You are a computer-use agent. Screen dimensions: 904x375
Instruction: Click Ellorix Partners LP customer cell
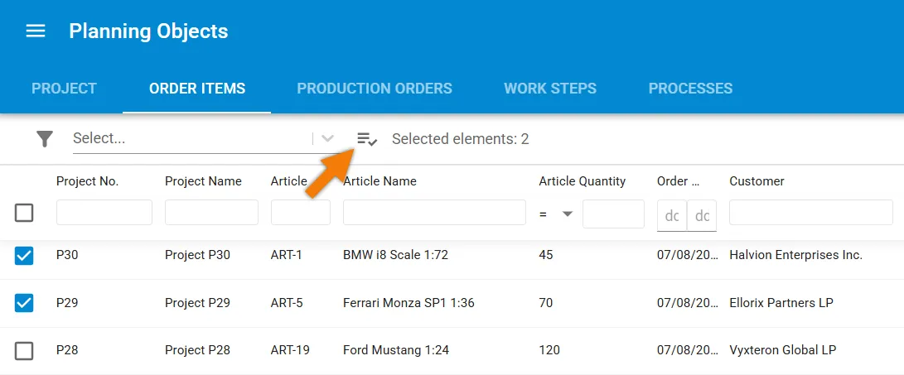click(x=781, y=302)
